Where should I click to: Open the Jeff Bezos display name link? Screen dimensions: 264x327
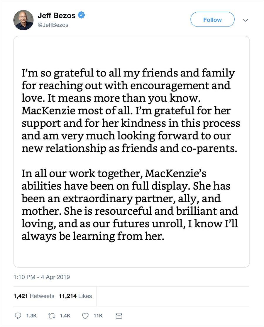[57, 16]
